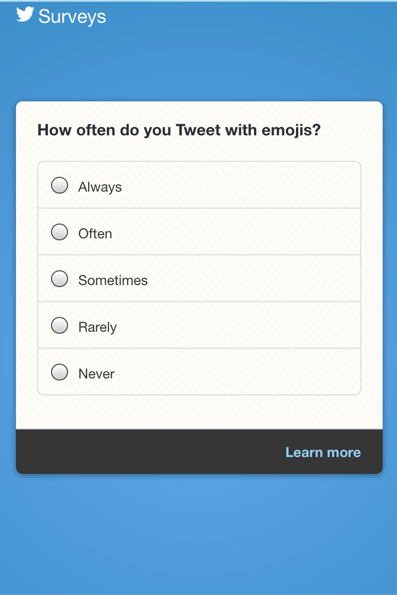
Task: Choose the Often radio button
Action: coord(60,232)
